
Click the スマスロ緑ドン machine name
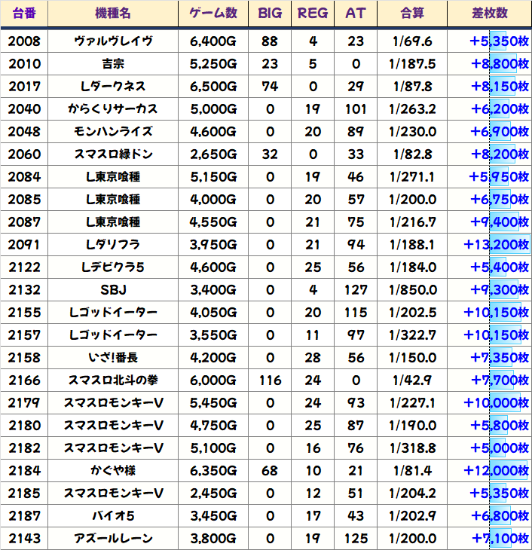[x=113, y=154]
